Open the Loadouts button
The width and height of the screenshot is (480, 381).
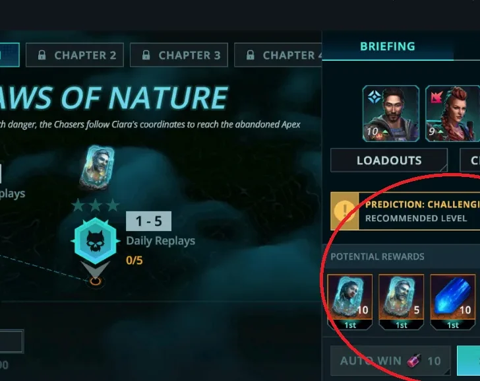(389, 160)
